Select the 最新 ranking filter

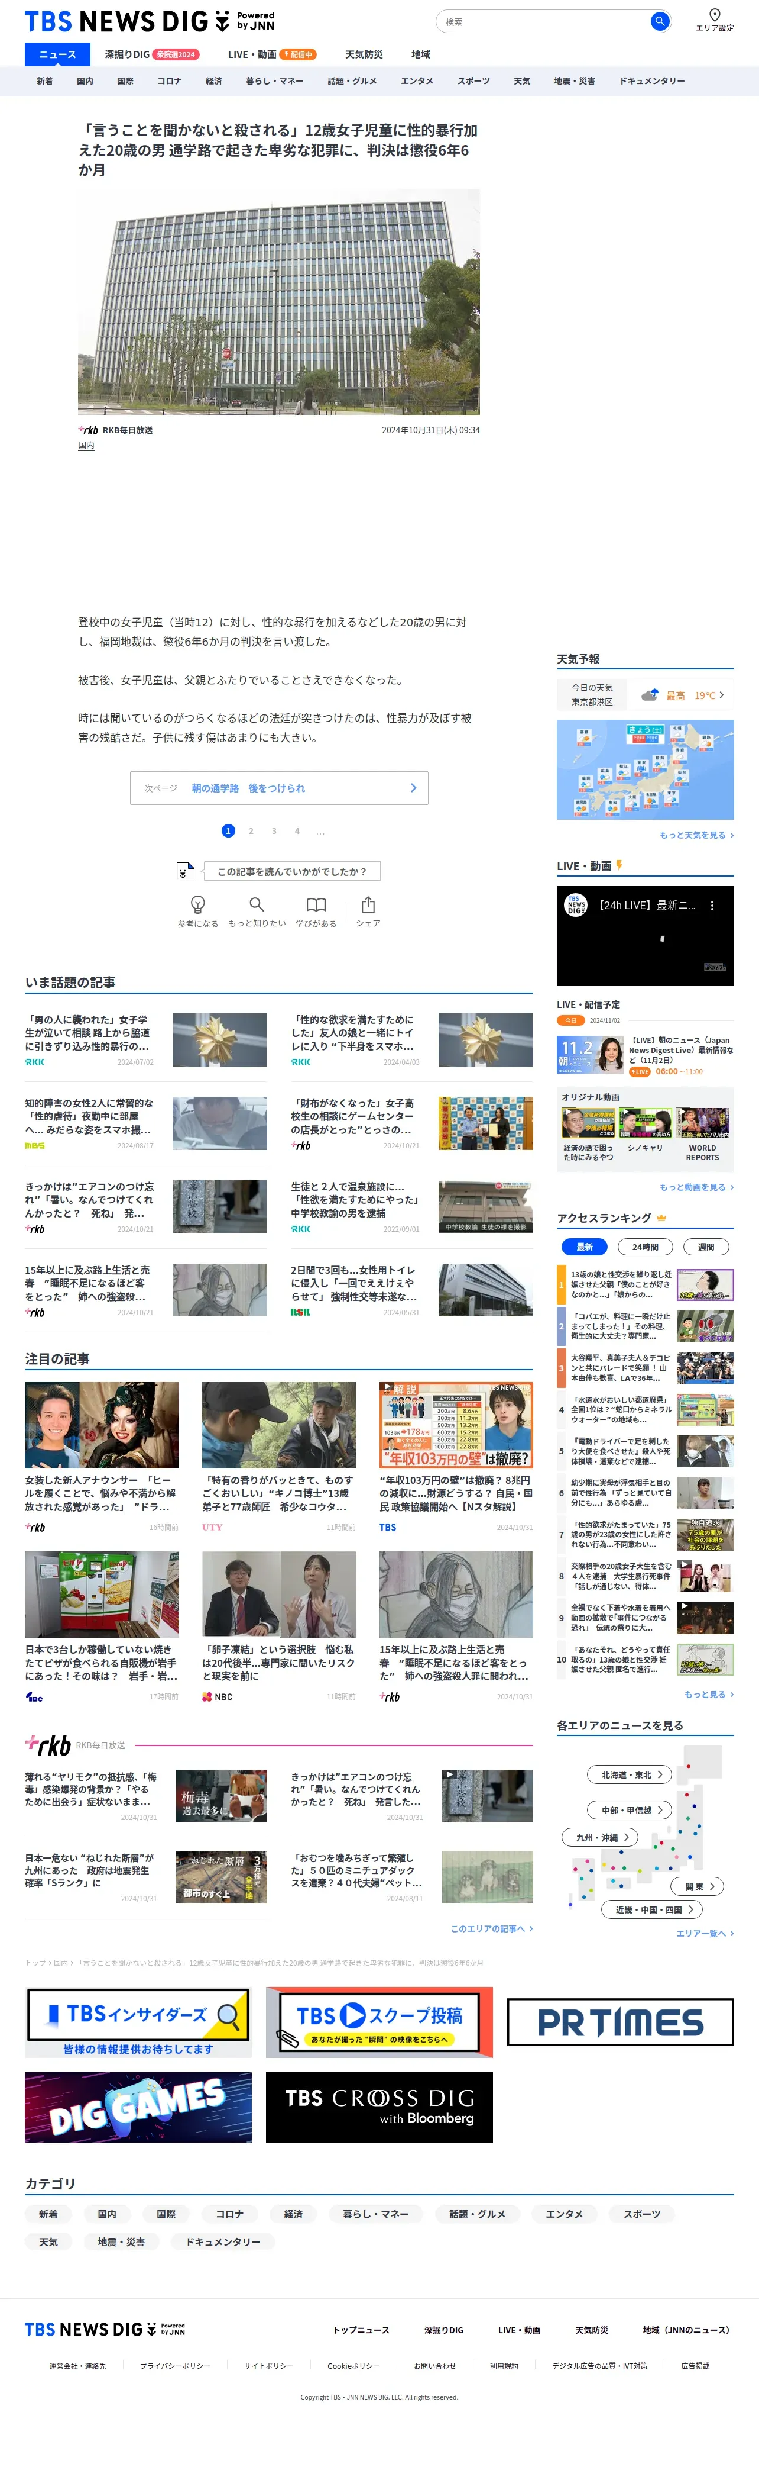tap(584, 1247)
